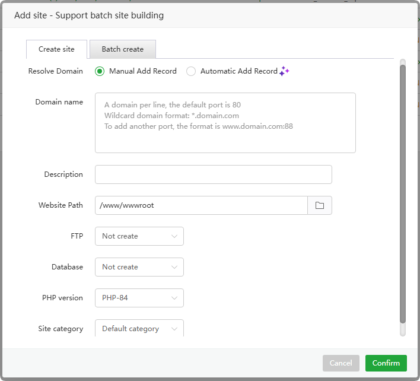Click the 'PHP version' field label
The width and height of the screenshot is (420, 381).
pos(62,298)
